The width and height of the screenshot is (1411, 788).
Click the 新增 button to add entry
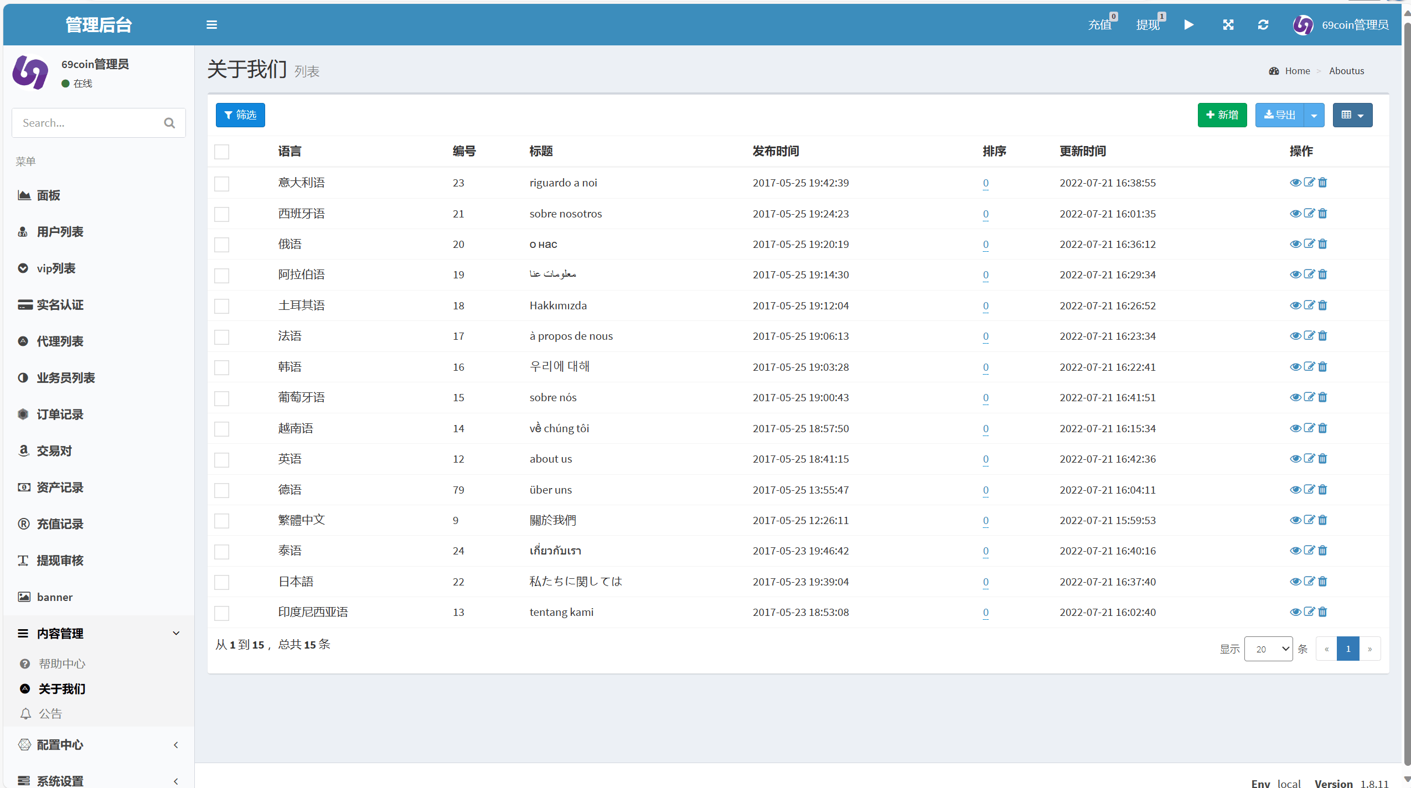[1222, 115]
